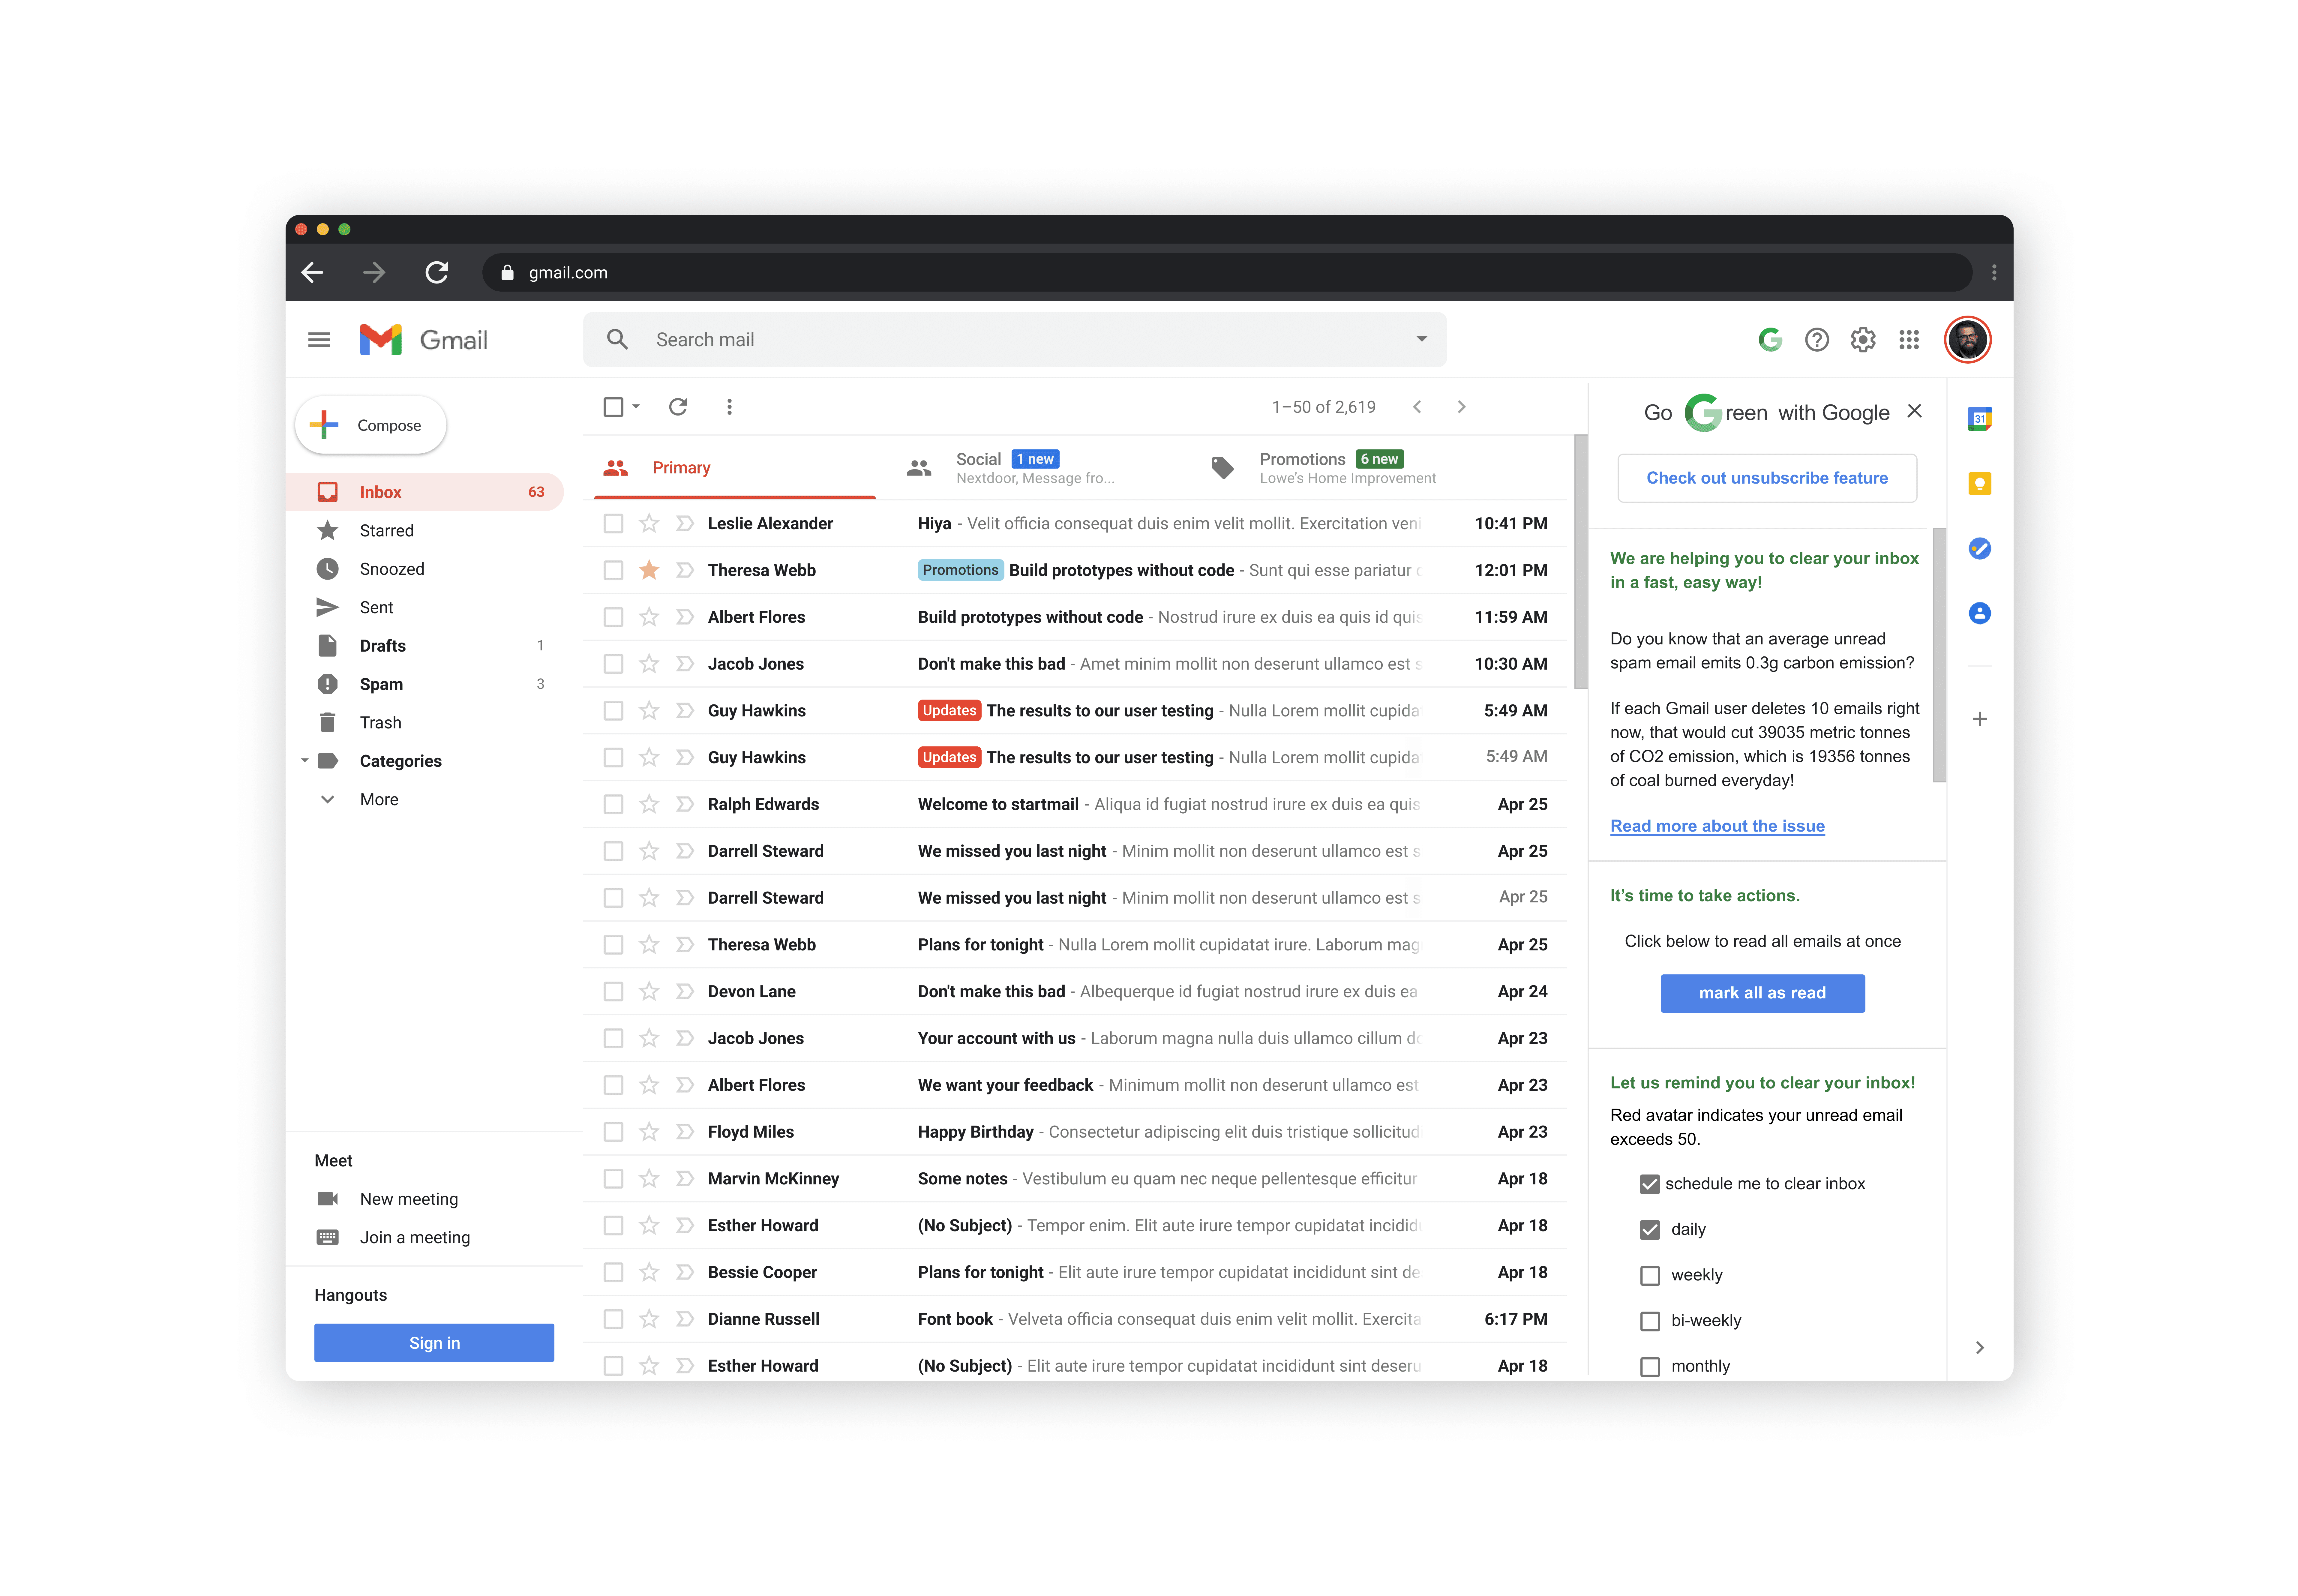
Task: Mark Albert Flores Build prototypes email as important
Action: [685, 617]
